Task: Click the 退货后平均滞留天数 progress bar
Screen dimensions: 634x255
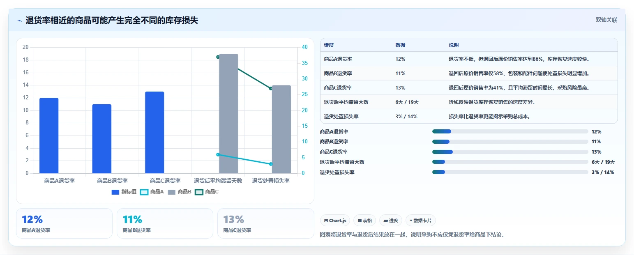Action: click(x=510, y=162)
